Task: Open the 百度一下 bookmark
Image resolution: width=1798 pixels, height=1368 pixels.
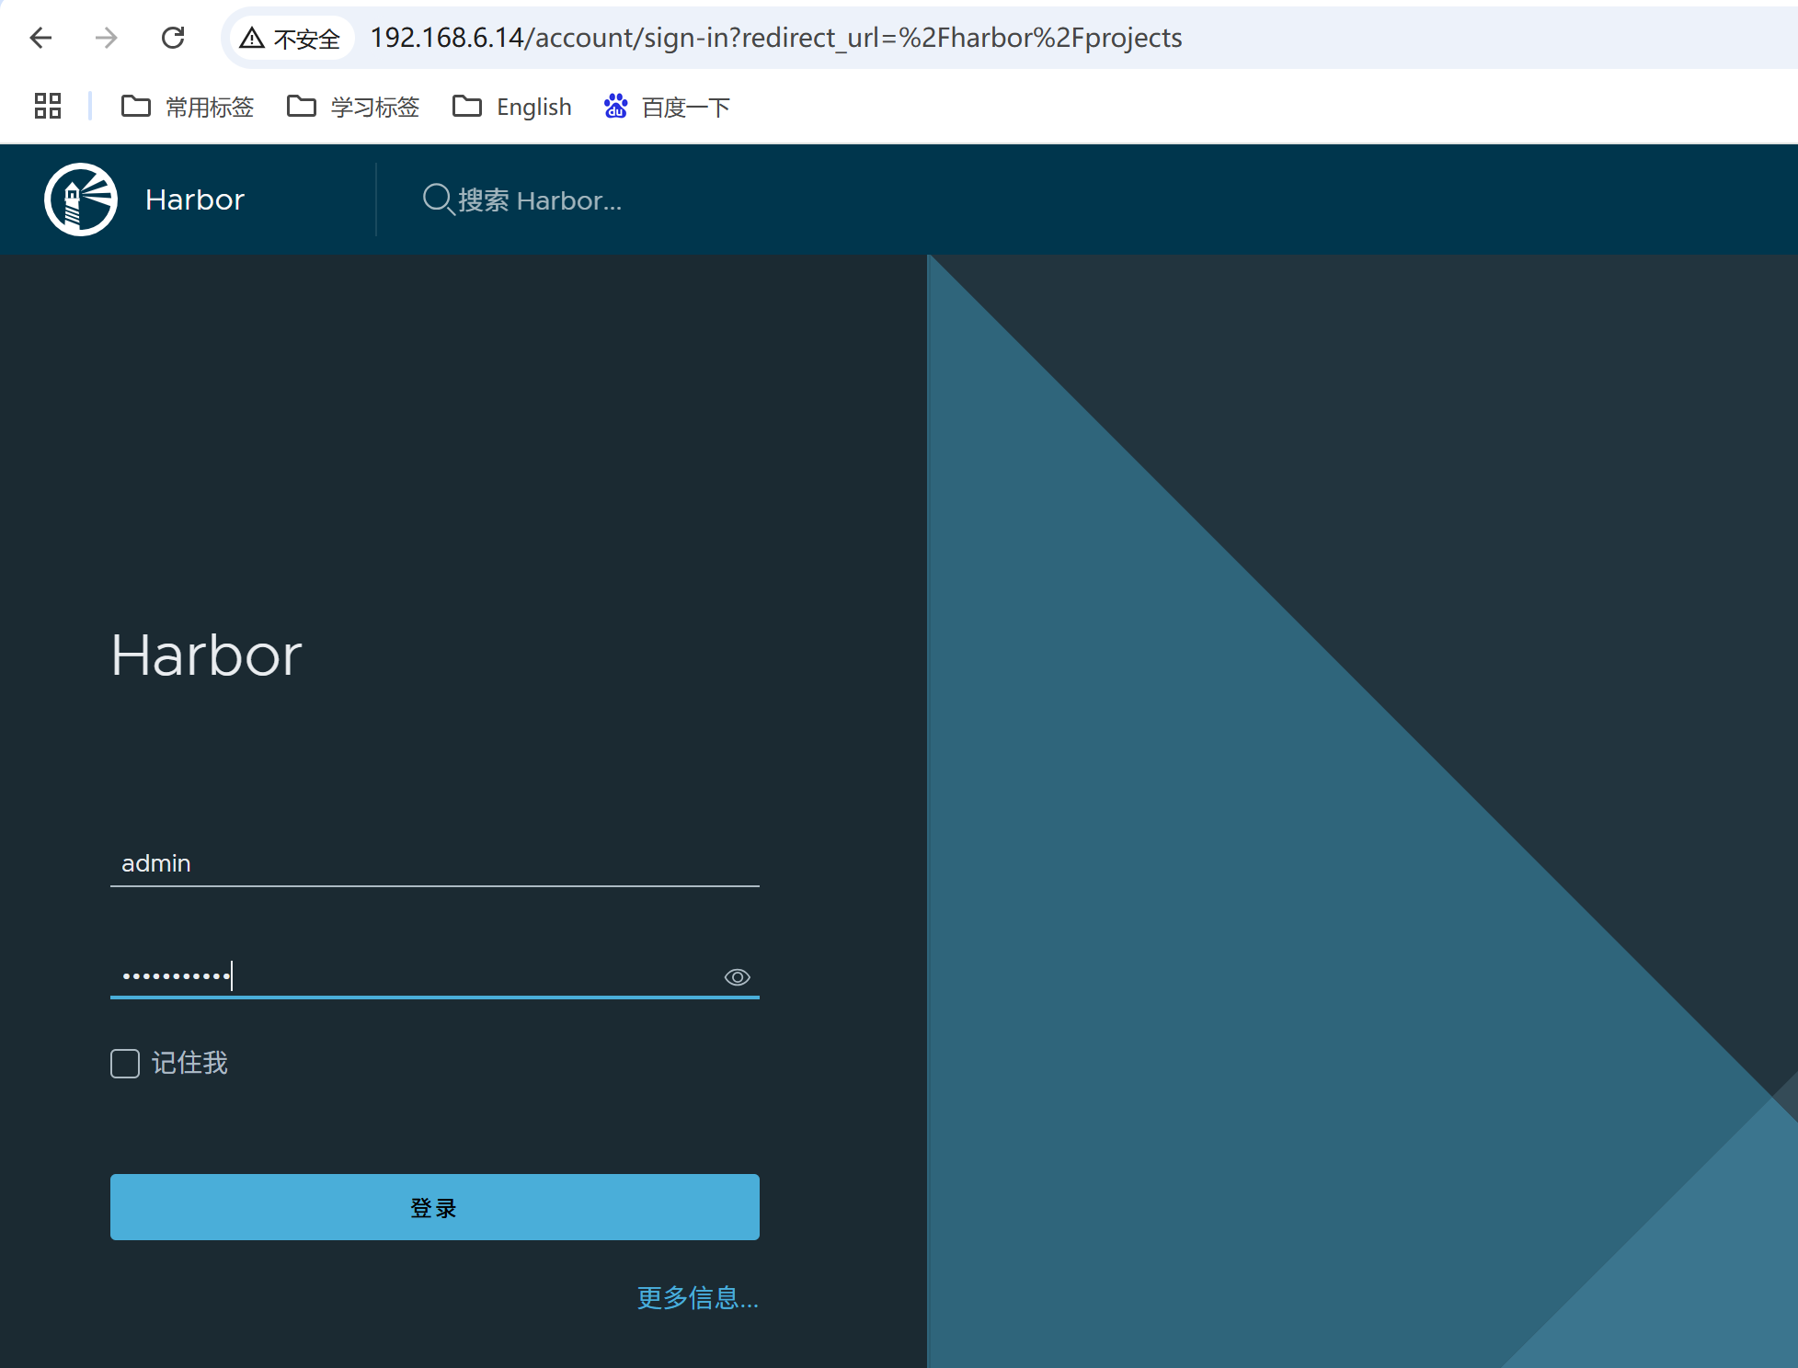Action: click(667, 107)
